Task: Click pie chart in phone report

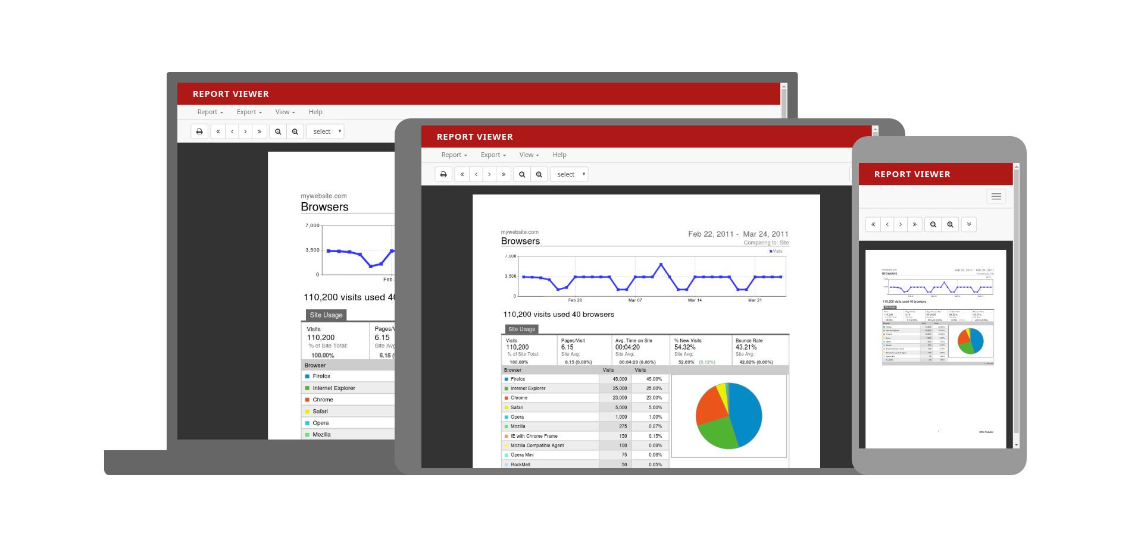Action: (970, 341)
